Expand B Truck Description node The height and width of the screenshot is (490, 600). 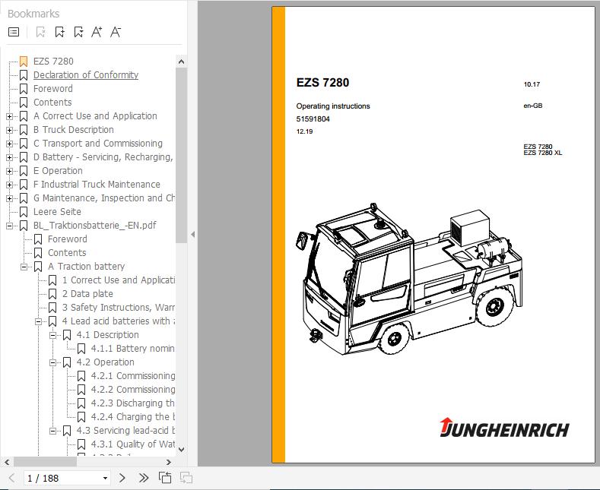click(x=10, y=131)
